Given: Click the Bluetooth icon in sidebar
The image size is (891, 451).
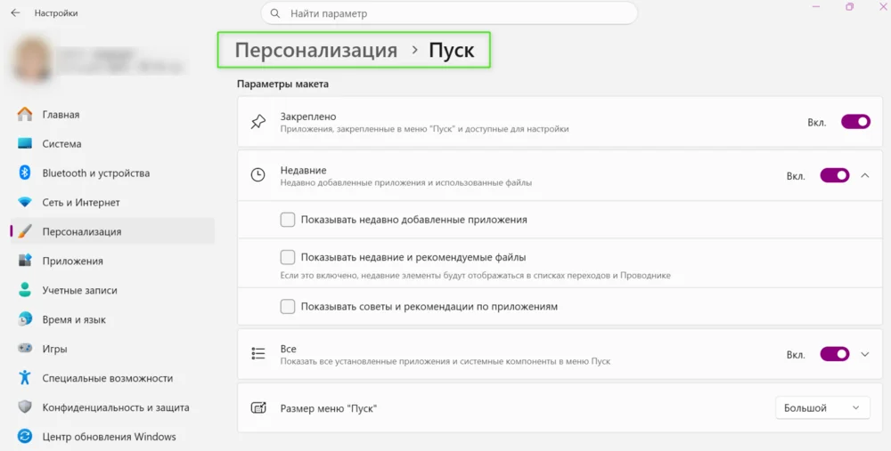Looking at the screenshot, I should pos(25,173).
